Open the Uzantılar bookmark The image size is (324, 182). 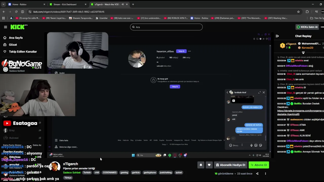tap(102, 18)
